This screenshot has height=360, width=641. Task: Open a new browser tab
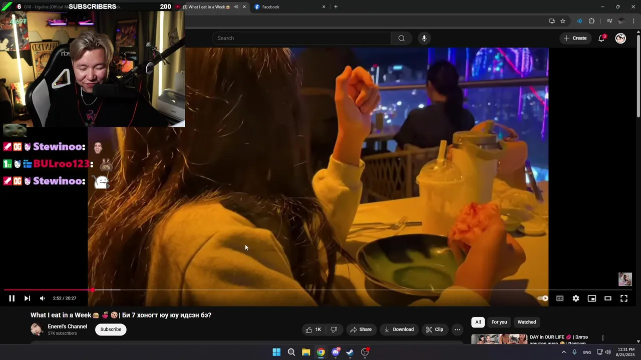point(336,7)
